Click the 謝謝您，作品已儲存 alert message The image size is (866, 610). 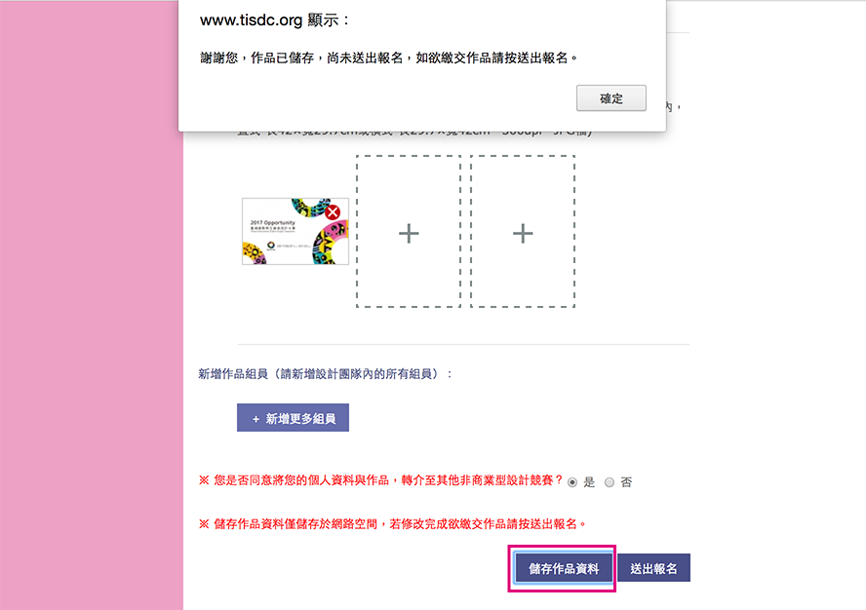tap(389, 57)
